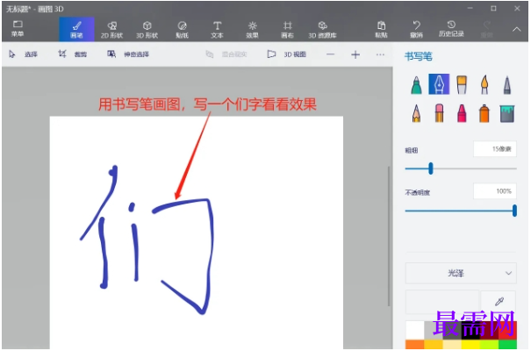This screenshot has height=351, width=531.
Task: Select the Marker brush
Action: click(x=416, y=84)
